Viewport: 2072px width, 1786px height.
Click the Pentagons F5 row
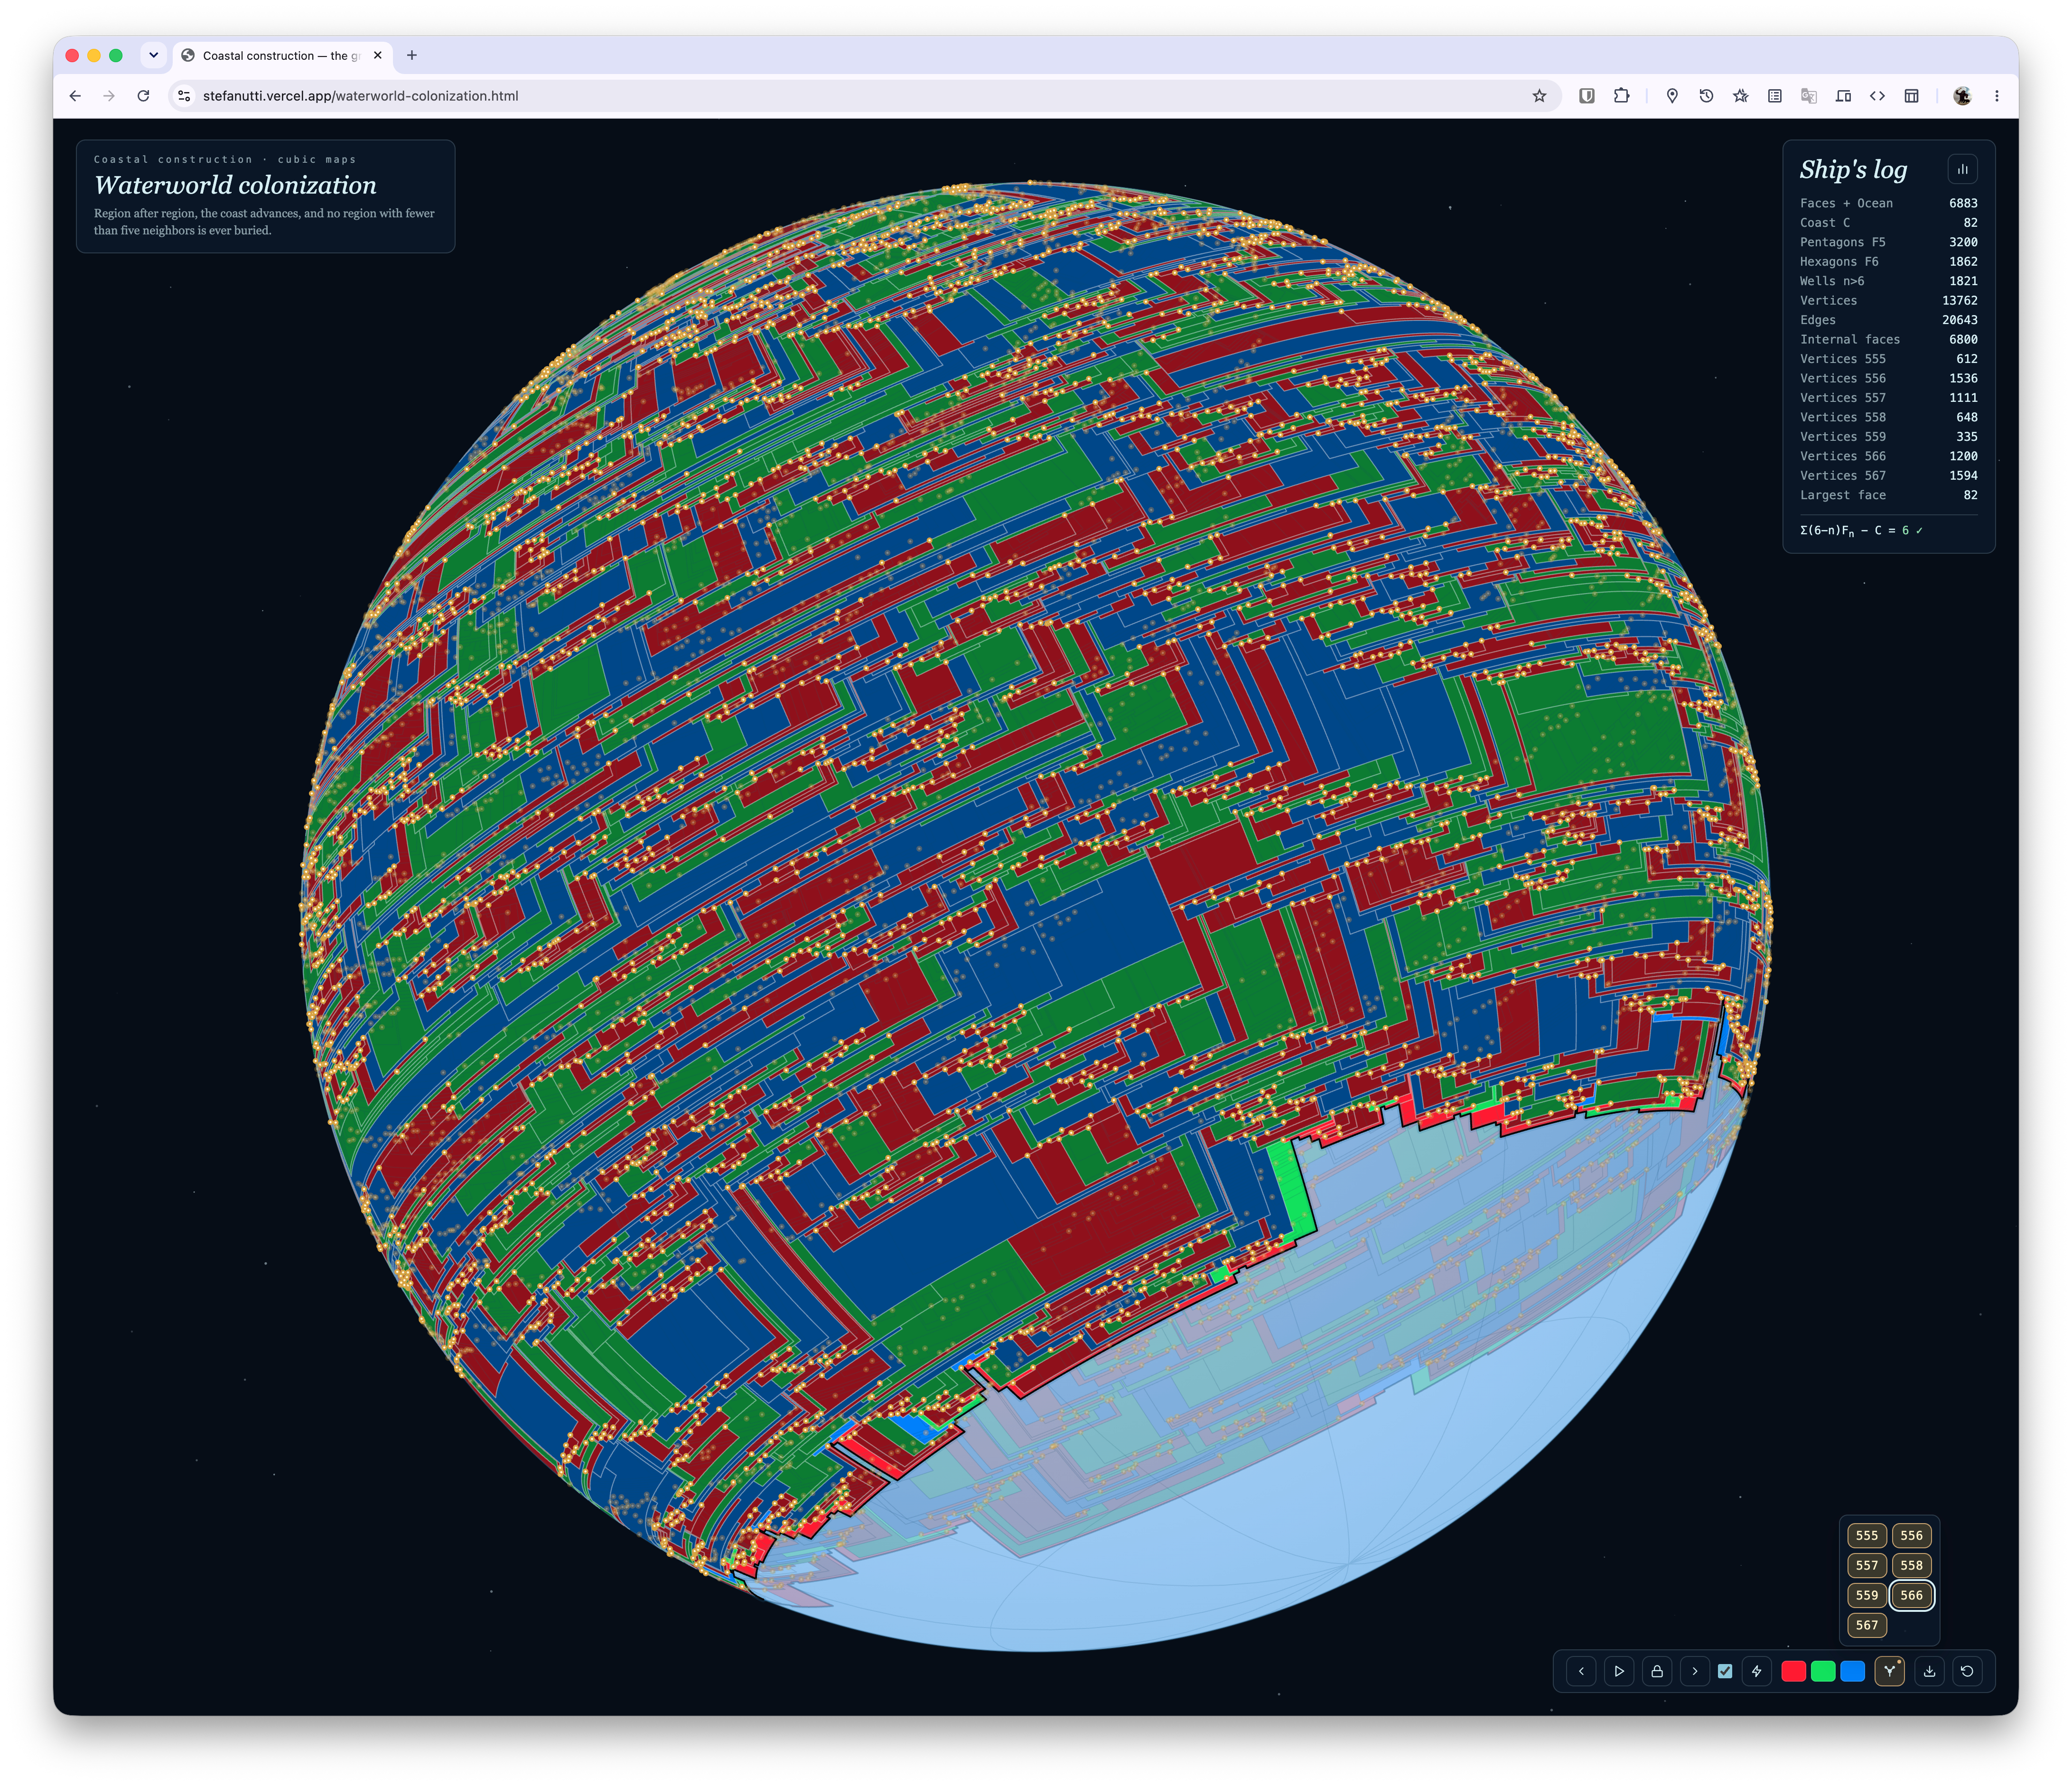pos(1888,242)
